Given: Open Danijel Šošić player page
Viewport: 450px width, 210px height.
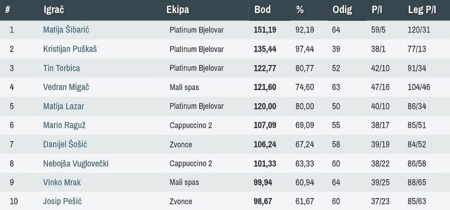Looking at the screenshot, I should pos(65,144).
